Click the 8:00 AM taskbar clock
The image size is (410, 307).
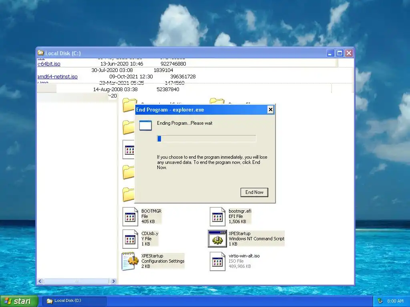395,301
